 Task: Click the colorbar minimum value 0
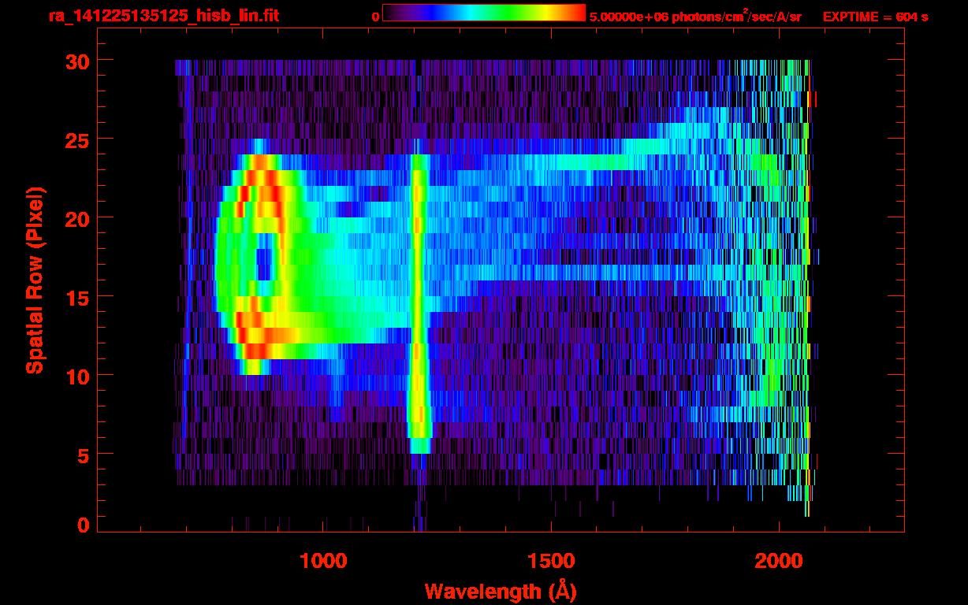click(375, 17)
